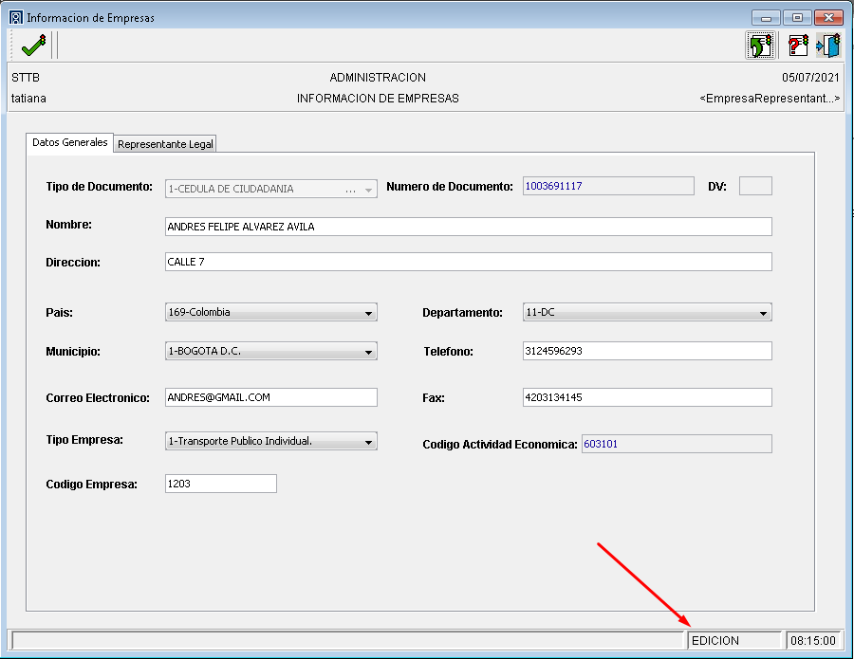Expand the Departamento combo box
The height and width of the screenshot is (659, 854).
[763, 313]
